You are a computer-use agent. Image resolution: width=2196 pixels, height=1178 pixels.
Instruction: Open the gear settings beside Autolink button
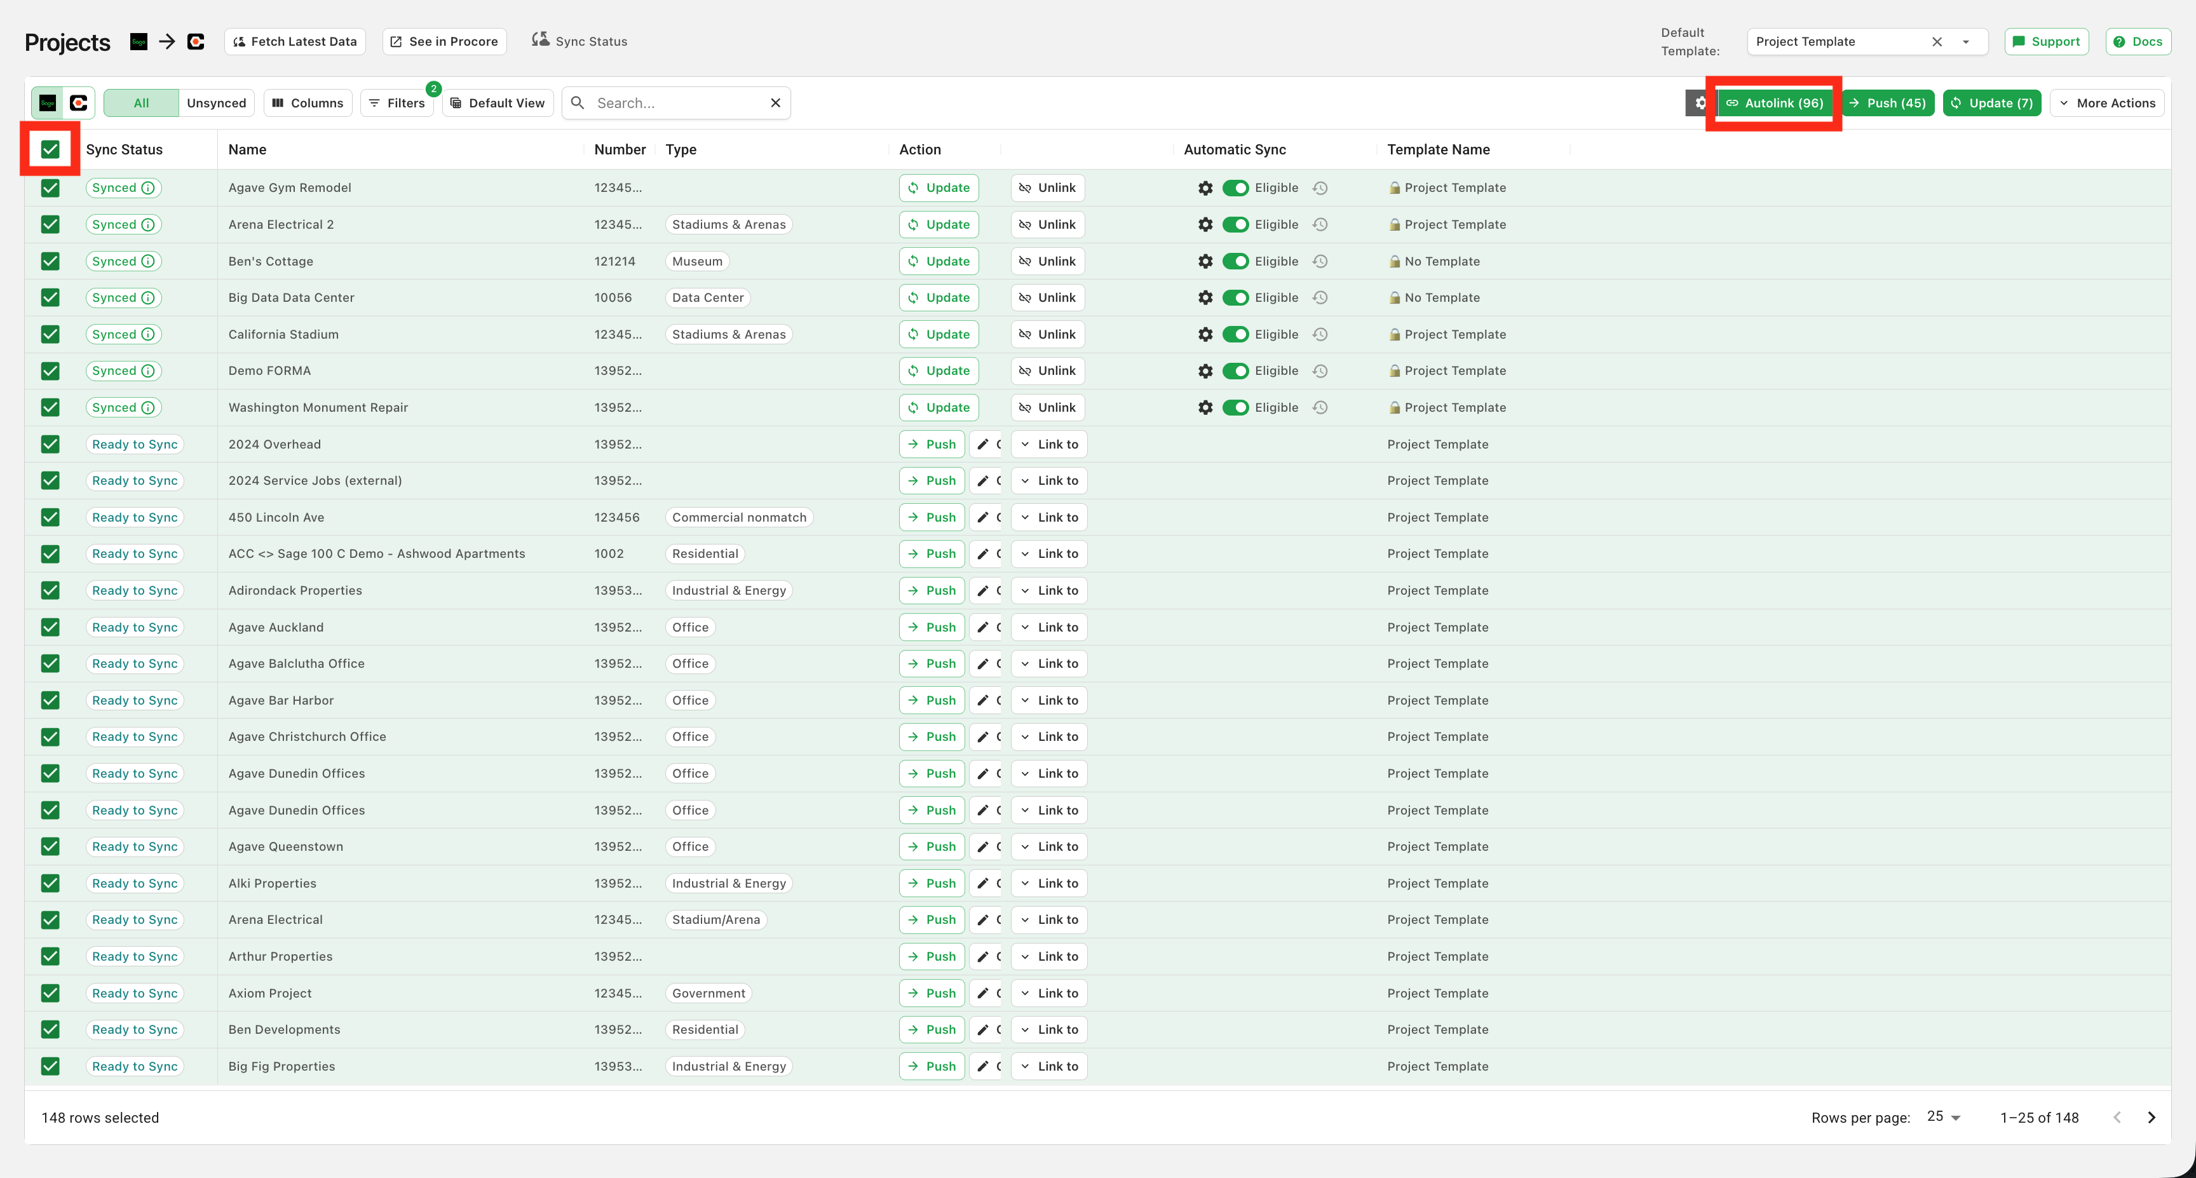(x=1700, y=103)
